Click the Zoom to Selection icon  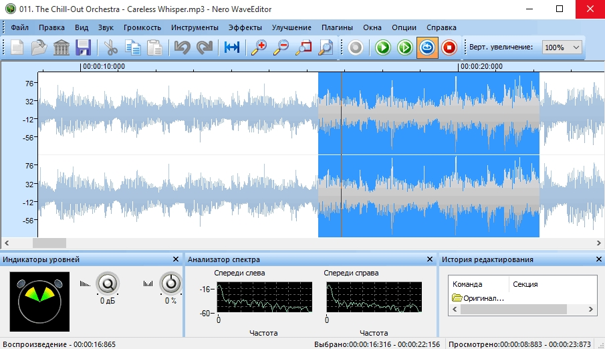tap(304, 47)
